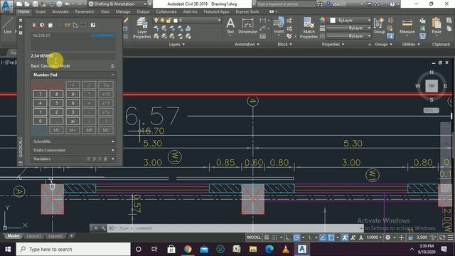455x256 pixels.
Task: Expand the Properties panel dropdown
Action: [333, 44]
